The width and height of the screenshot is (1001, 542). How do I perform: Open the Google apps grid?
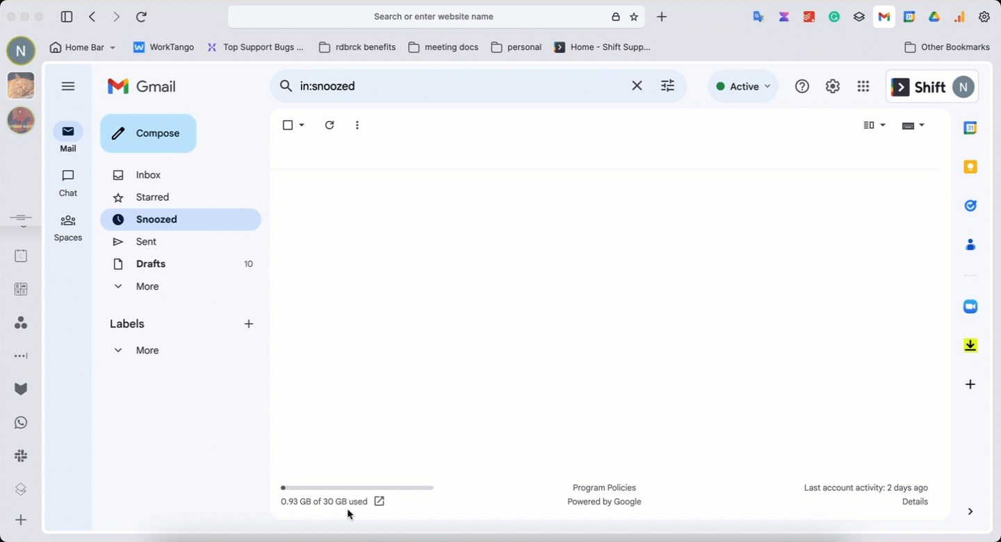point(863,86)
